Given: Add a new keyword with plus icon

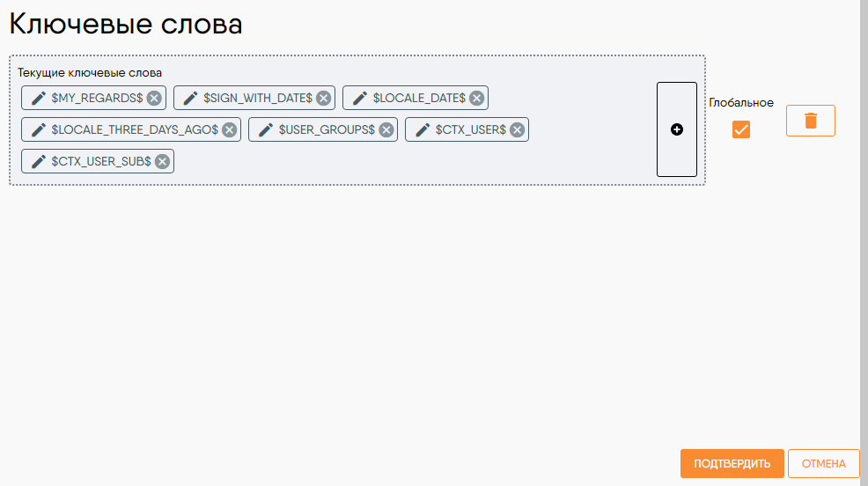Looking at the screenshot, I should [x=676, y=129].
